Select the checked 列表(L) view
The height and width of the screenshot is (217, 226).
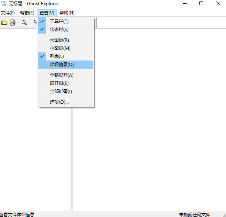[x=66, y=56]
